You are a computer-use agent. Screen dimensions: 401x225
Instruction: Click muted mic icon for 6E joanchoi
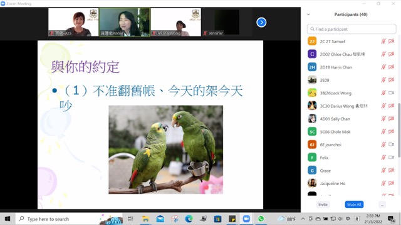point(383,144)
